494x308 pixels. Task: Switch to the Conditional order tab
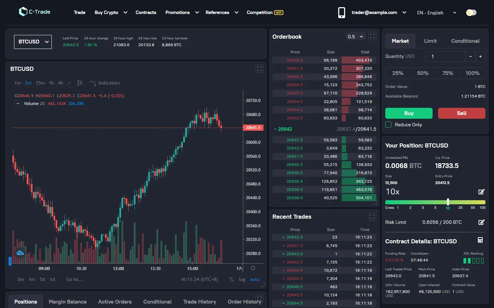click(465, 41)
